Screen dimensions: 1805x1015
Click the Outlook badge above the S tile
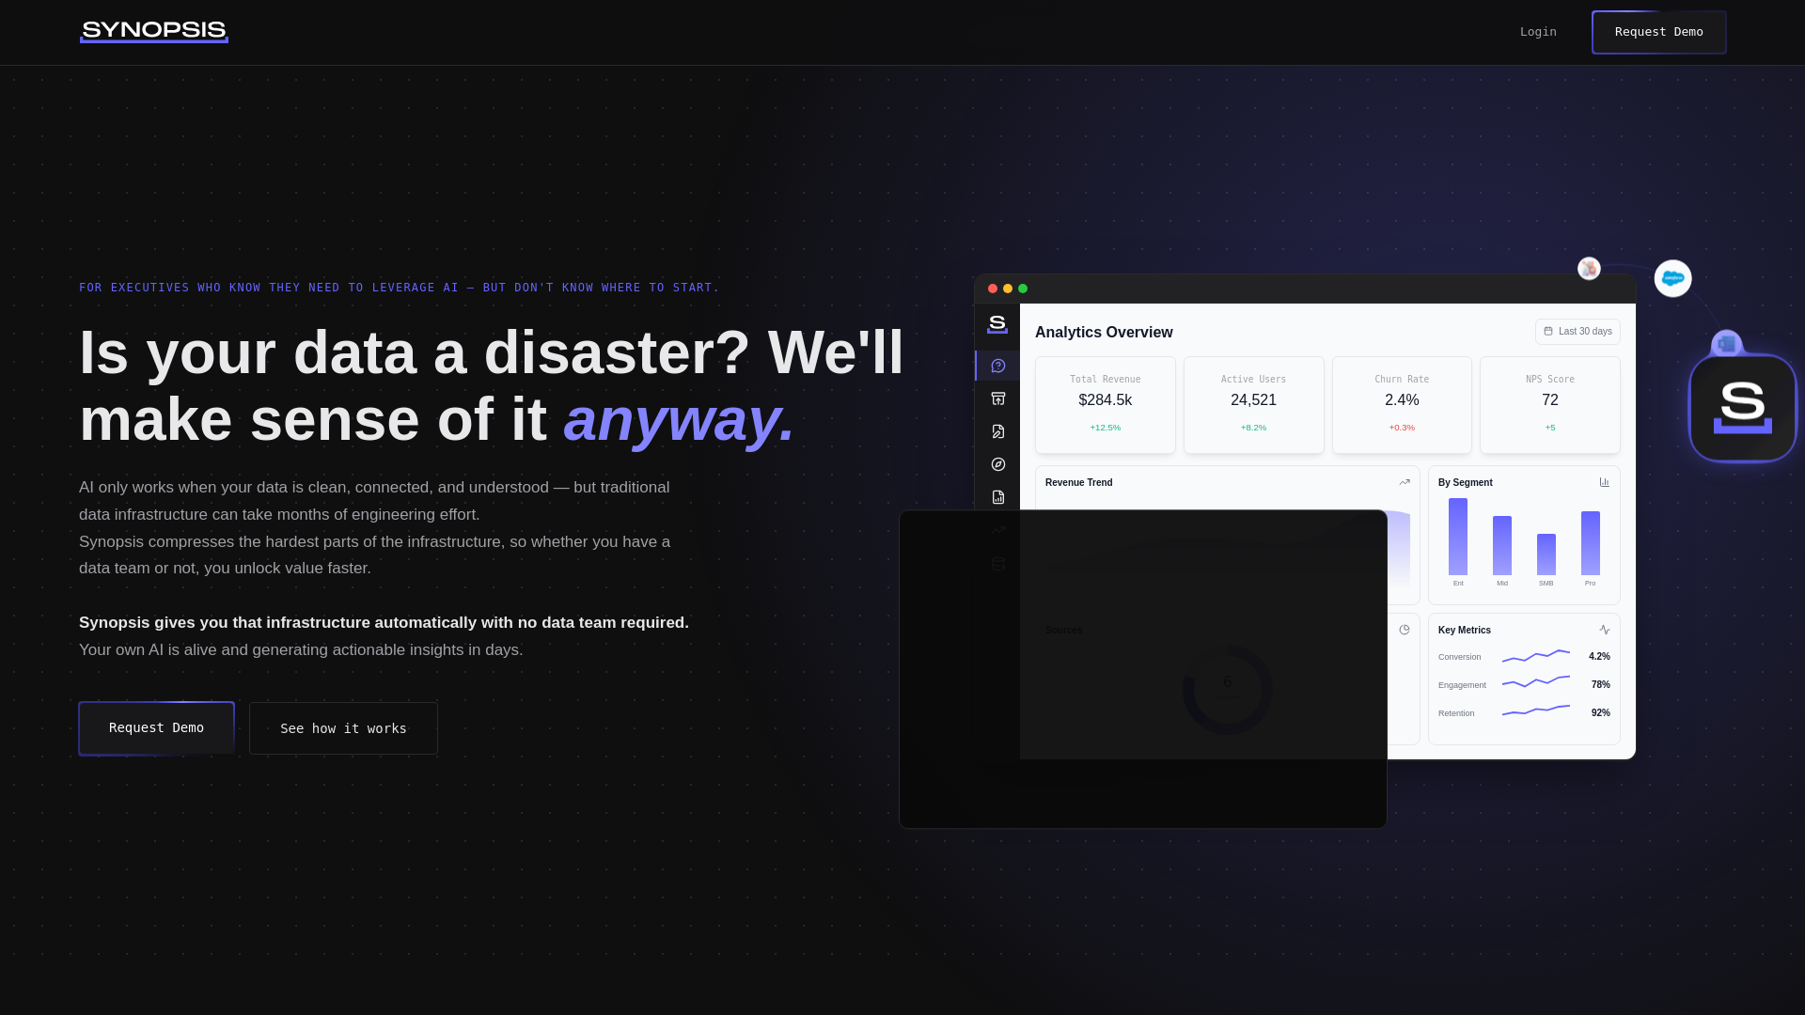pos(1727,345)
